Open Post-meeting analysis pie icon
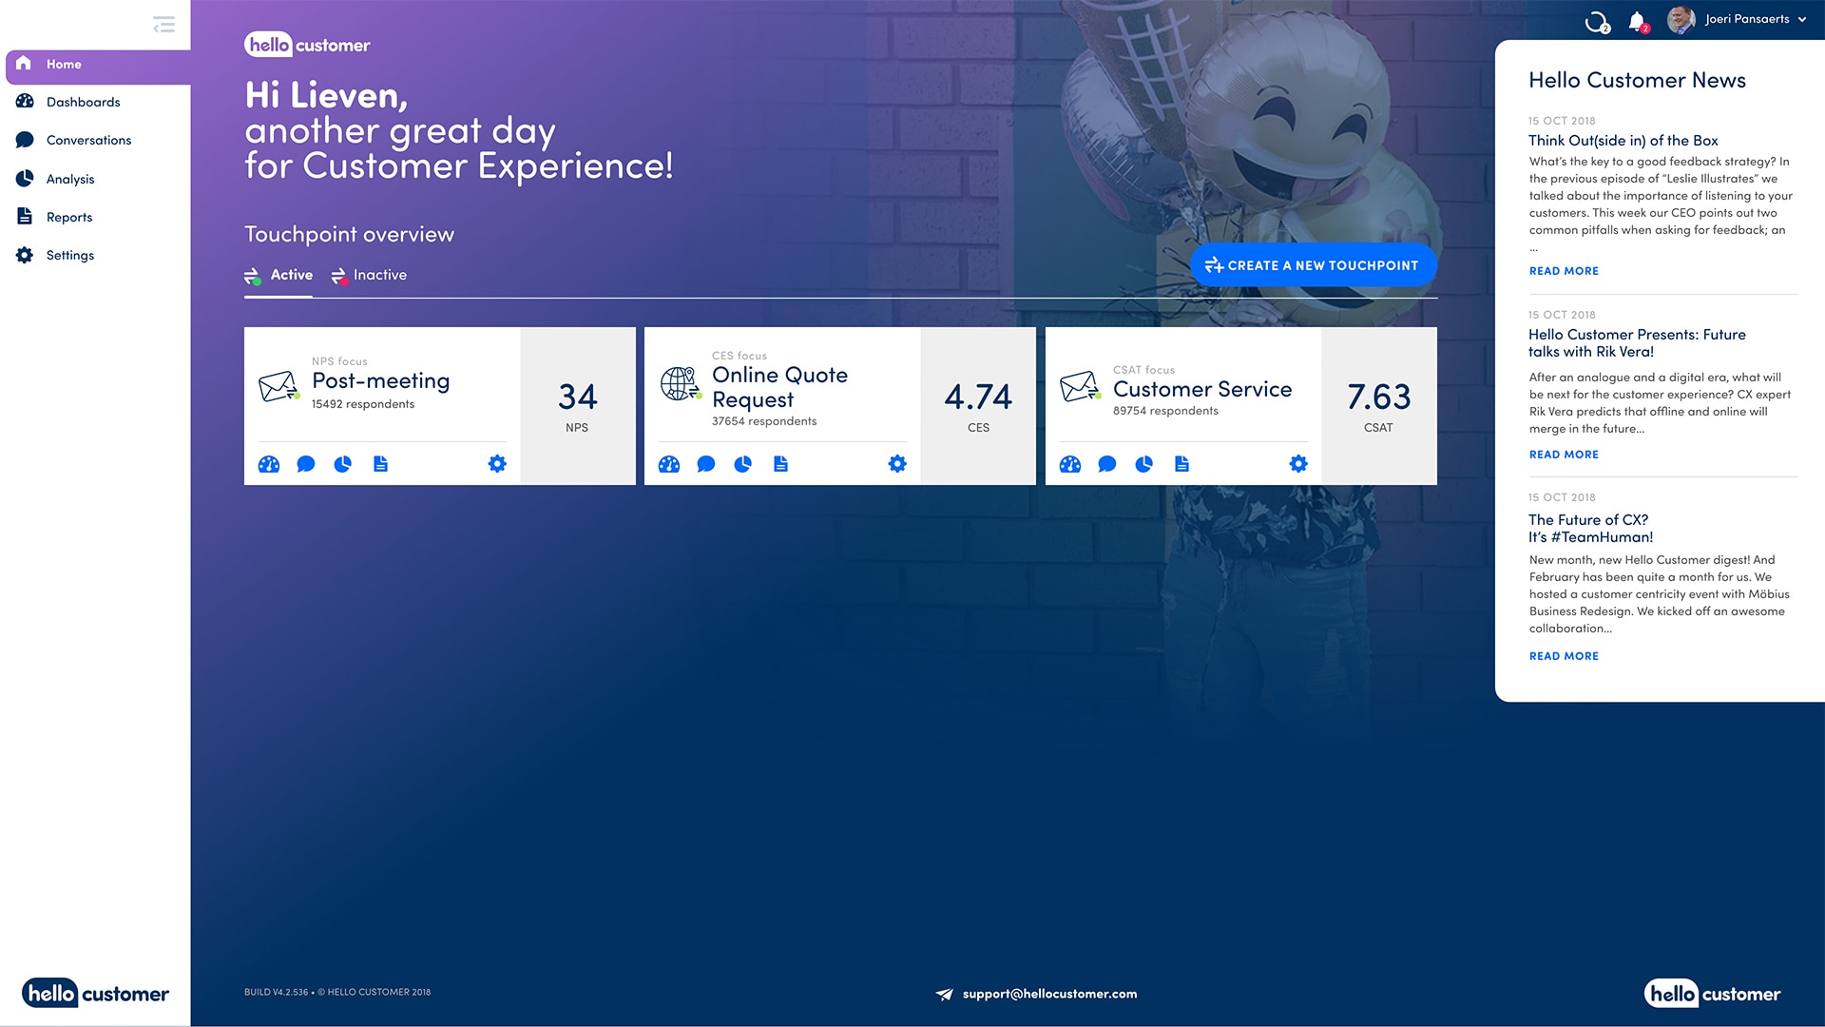The image size is (1825, 1027). 343,464
